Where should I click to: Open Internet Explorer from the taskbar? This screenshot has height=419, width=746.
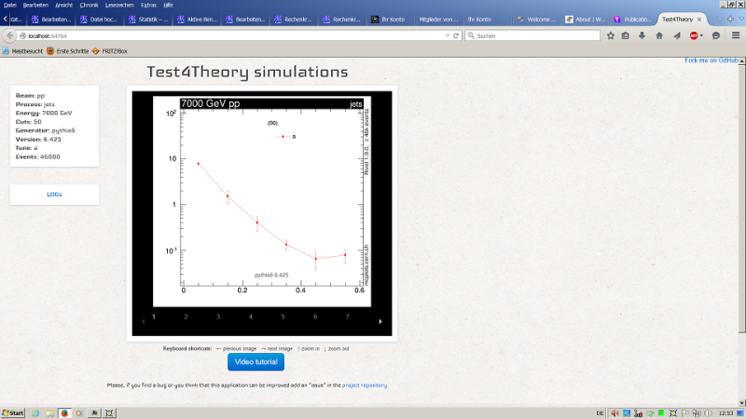[35, 413]
